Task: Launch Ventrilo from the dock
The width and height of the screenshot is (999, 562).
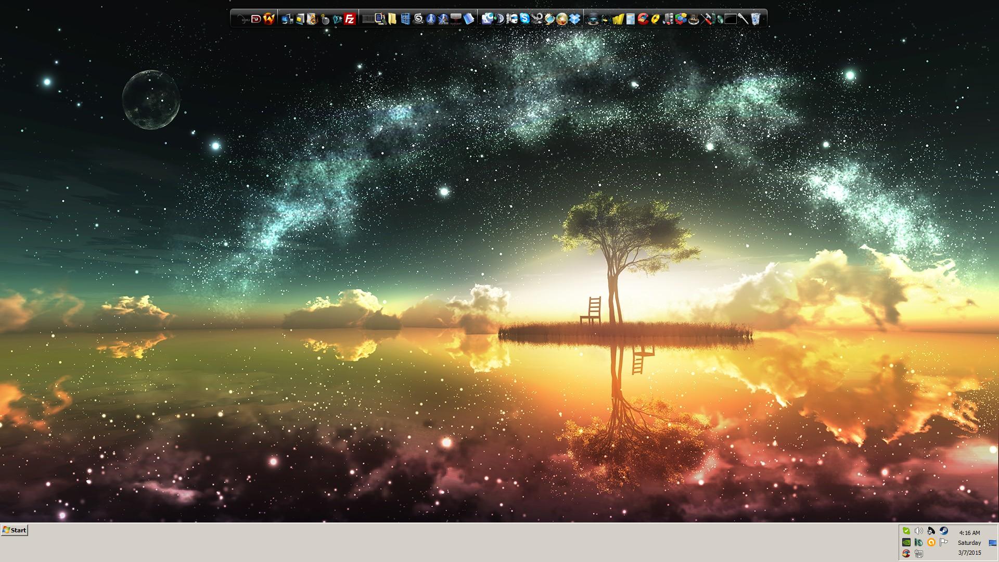Action: (x=512, y=19)
